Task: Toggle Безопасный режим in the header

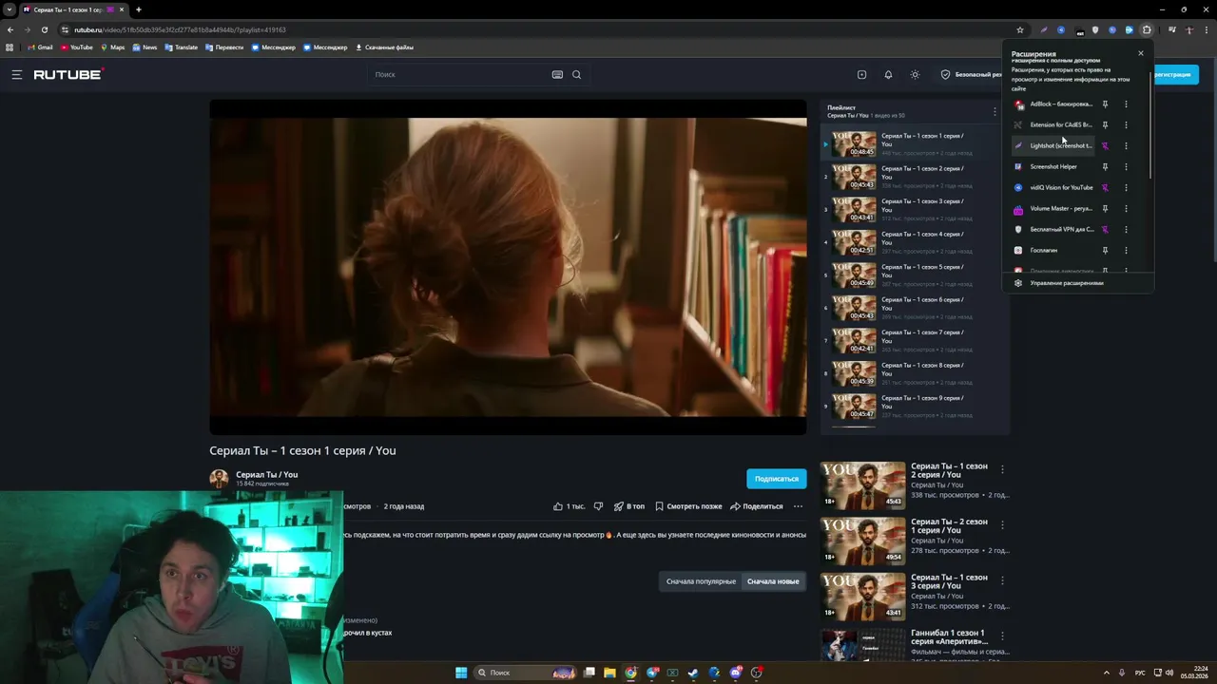Action: [x=971, y=74]
